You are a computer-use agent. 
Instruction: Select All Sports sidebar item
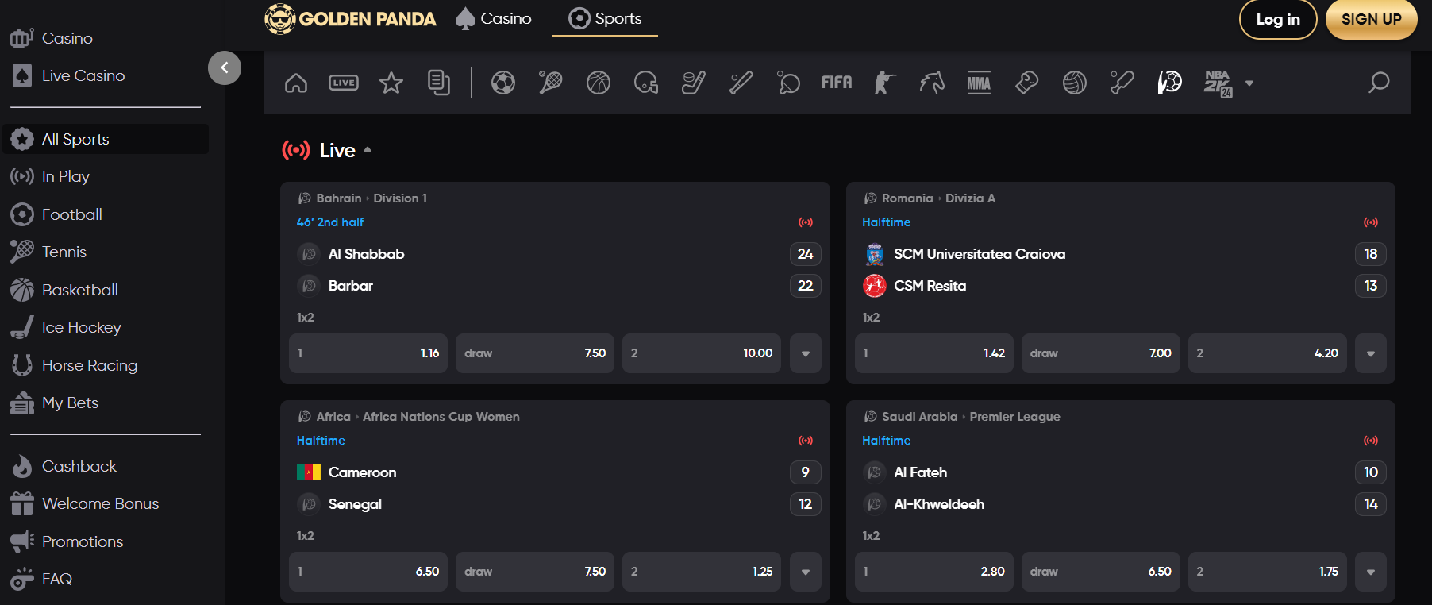[106, 139]
